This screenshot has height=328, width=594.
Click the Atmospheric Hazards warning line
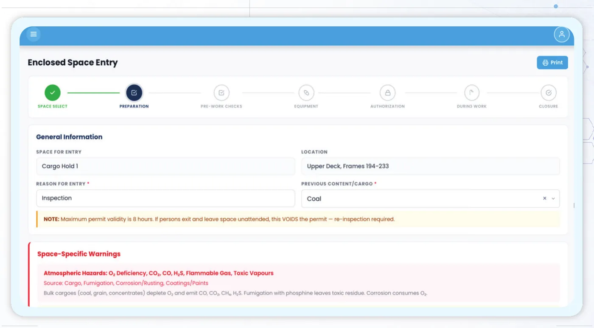[x=159, y=273]
